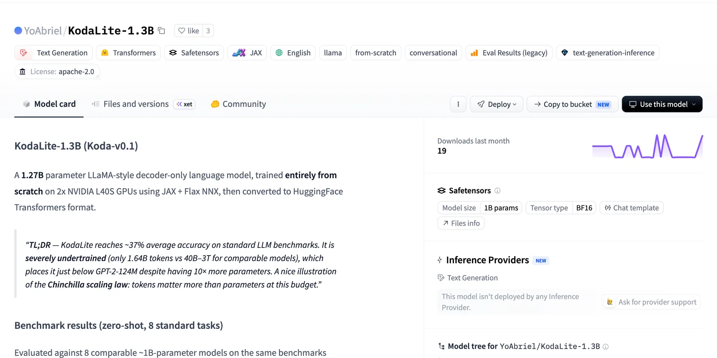717x358 pixels.
Task: Click the Text Generation task tag
Action: 54,53
